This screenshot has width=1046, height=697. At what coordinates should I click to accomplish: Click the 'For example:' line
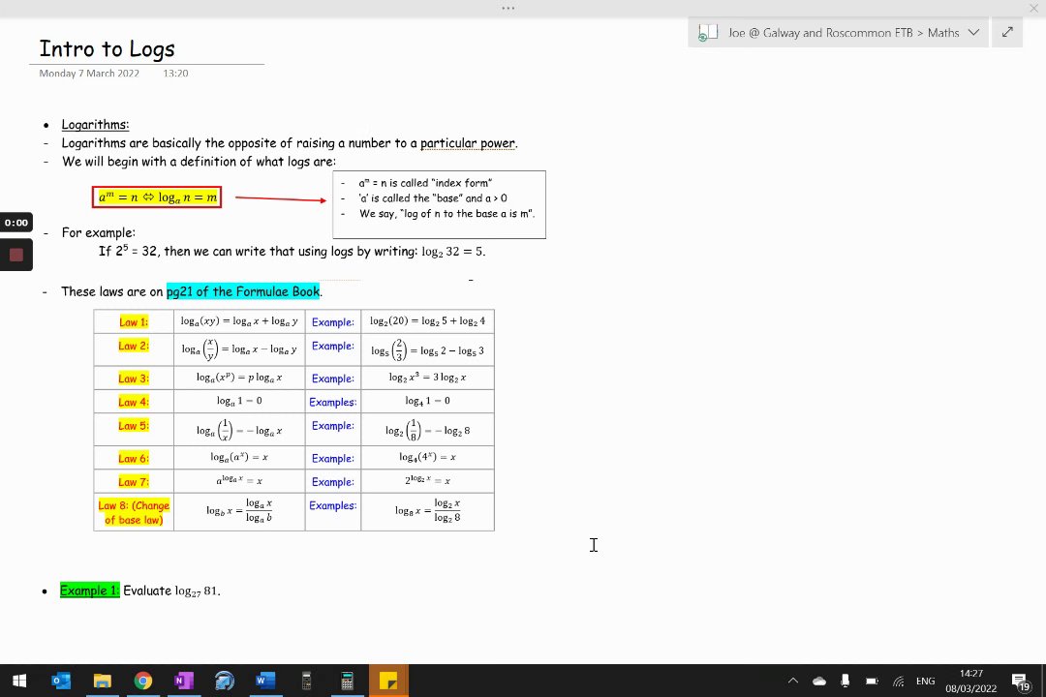[98, 232]
